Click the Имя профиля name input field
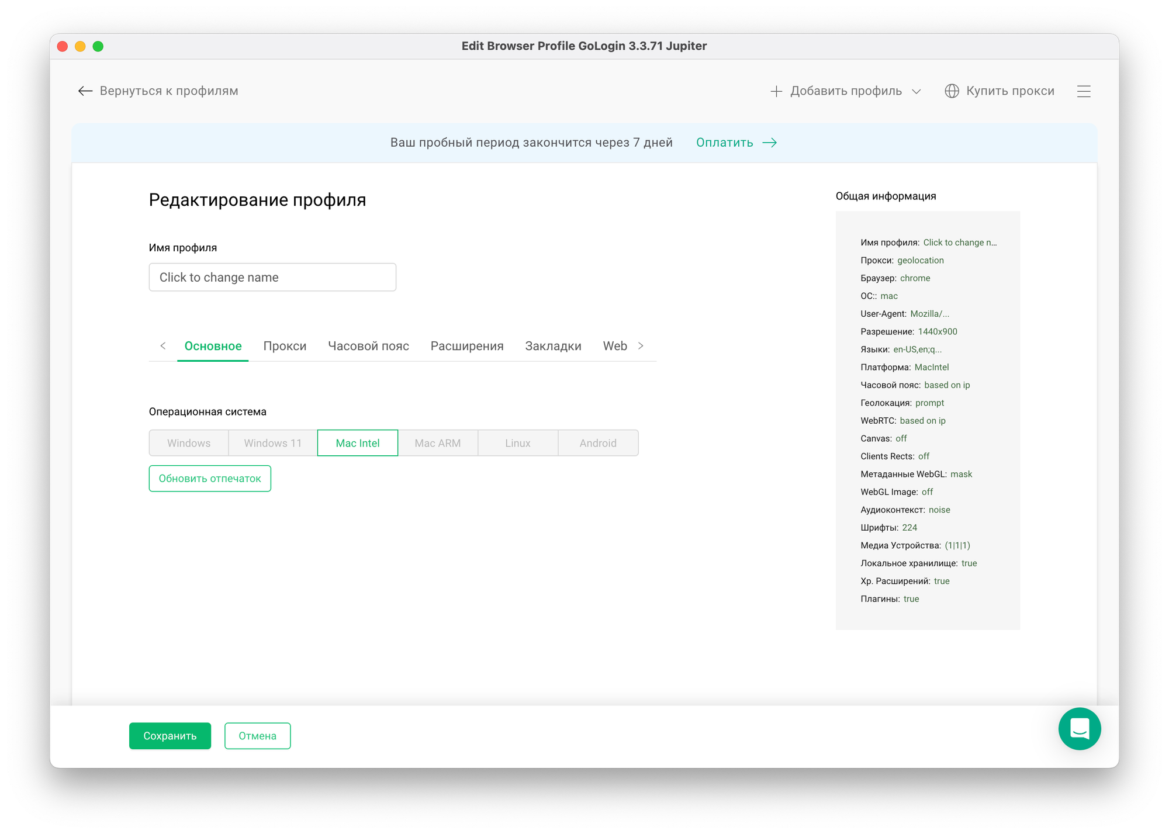Image resolution: width=1169 pixels, height=834 pixels. click(272, 277)
